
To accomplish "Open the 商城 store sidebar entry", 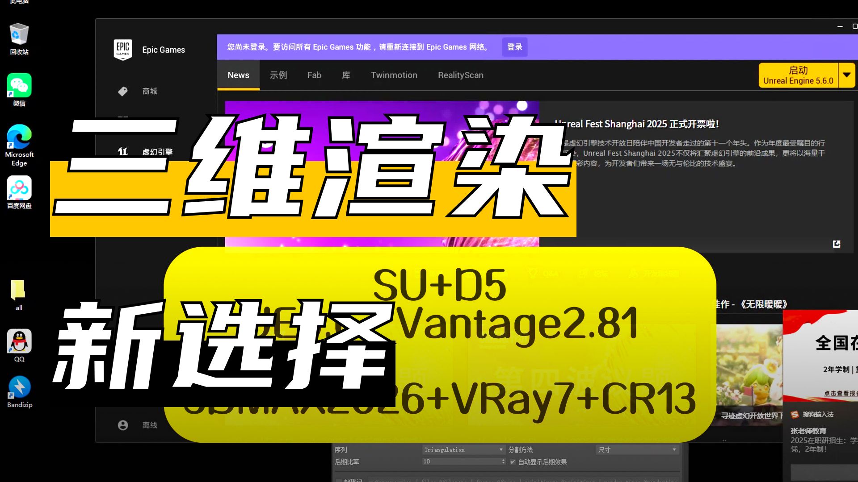I will click(x=150, y=91).
